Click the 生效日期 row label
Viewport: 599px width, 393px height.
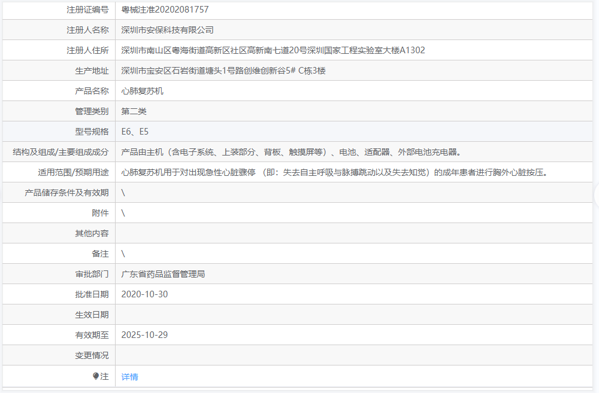click(92, 315)
